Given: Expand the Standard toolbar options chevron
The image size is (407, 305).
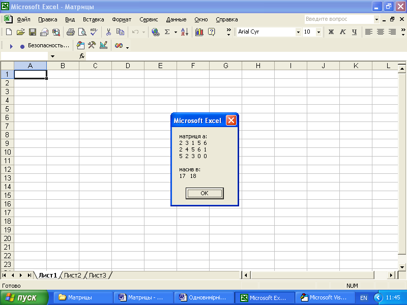Looking at the screenshot, I should click(x=228, y=32).
